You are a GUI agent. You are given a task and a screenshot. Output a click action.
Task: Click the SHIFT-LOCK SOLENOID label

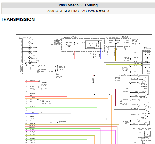(x=143, y=86)
